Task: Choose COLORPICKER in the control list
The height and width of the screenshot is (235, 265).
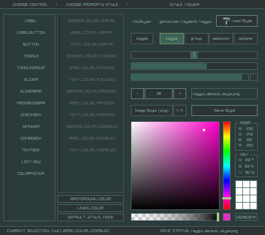Action: point(31,174)
